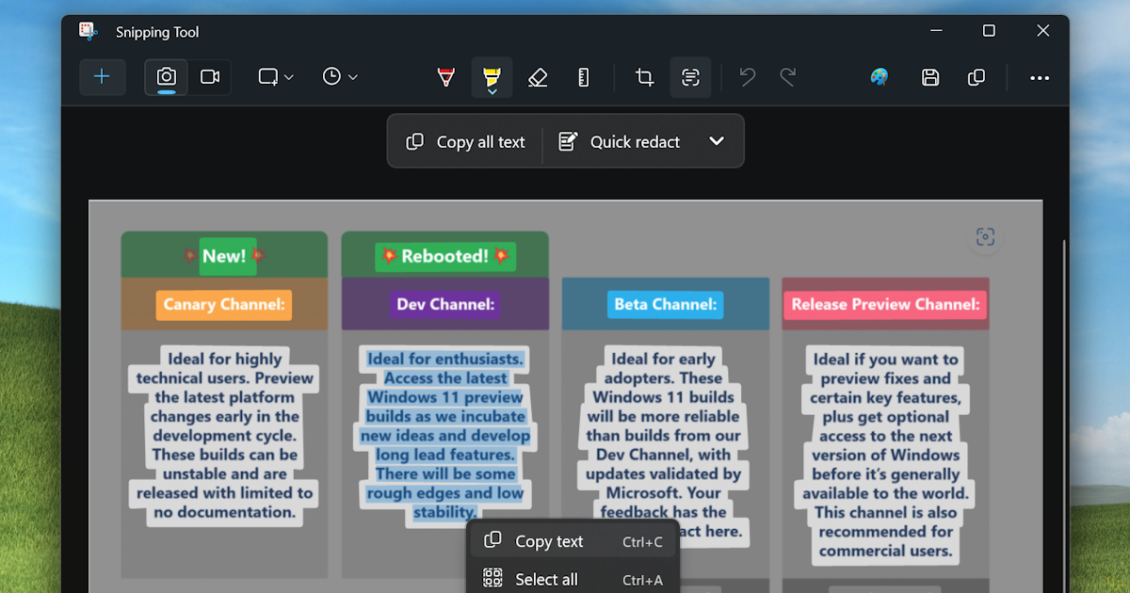
Task: Maximize the Snipping Tool window
Action: click(x=989, y=31)
